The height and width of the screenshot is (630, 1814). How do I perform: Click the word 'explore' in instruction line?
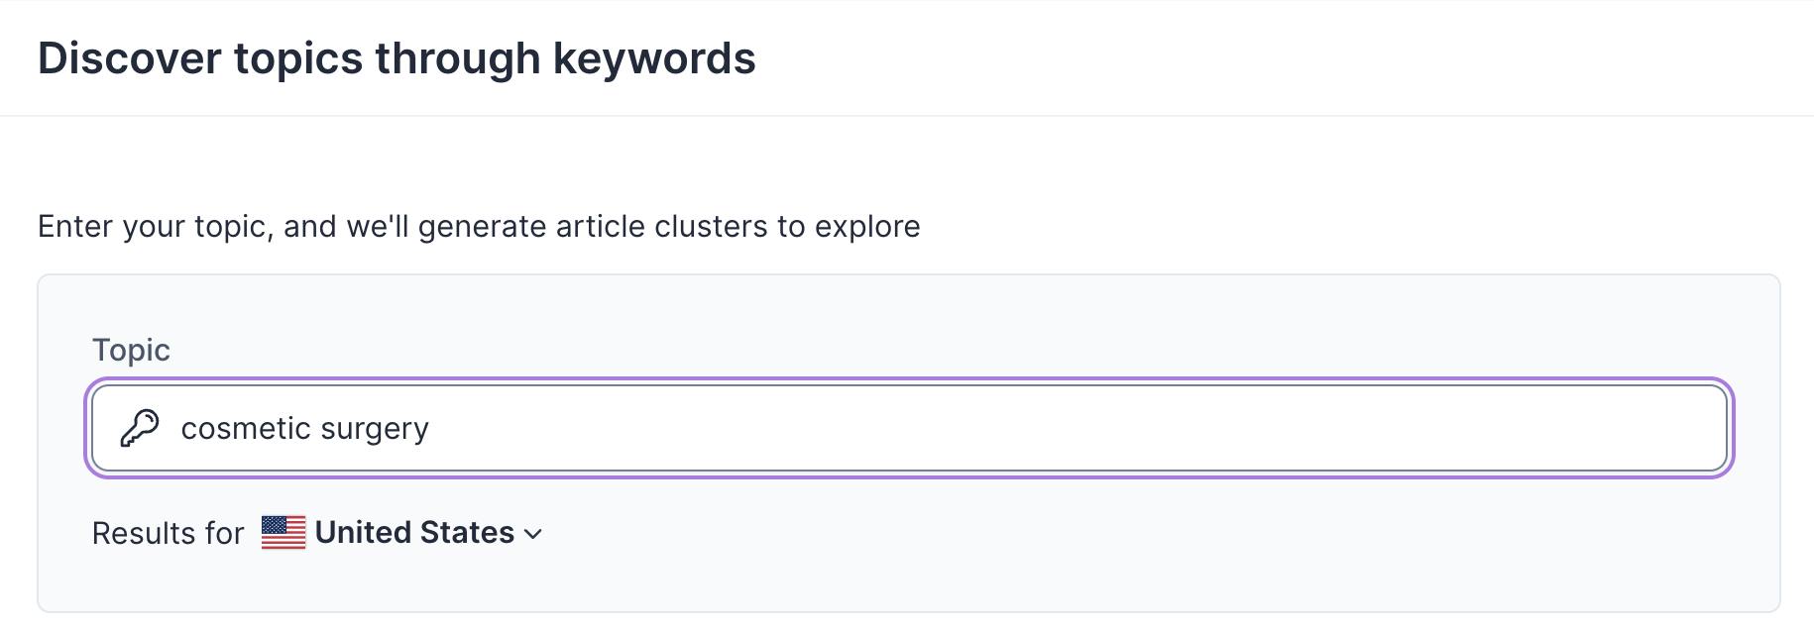(x=867, y=227)
